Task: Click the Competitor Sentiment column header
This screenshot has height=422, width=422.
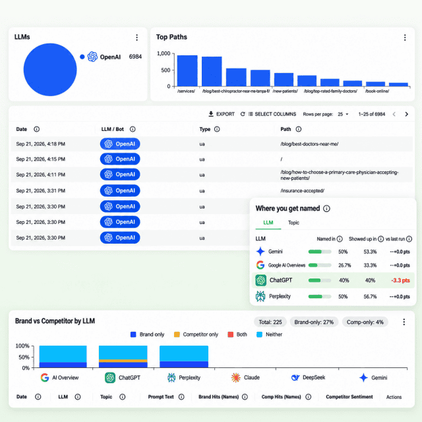Action: click(349, 397)
